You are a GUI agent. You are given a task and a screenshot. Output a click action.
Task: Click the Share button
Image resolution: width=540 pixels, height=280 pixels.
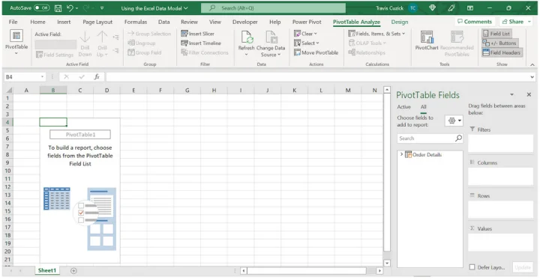516,22
